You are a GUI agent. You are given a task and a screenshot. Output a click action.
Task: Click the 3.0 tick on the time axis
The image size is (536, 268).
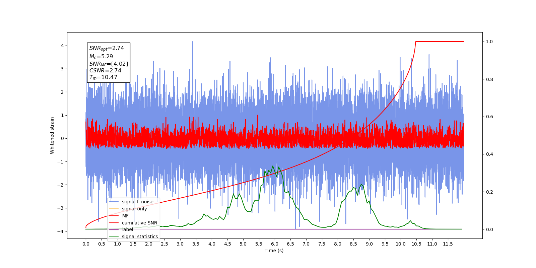[180, 244]
